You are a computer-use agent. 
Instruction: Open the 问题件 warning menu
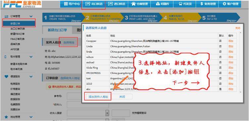tap(162, 4)
